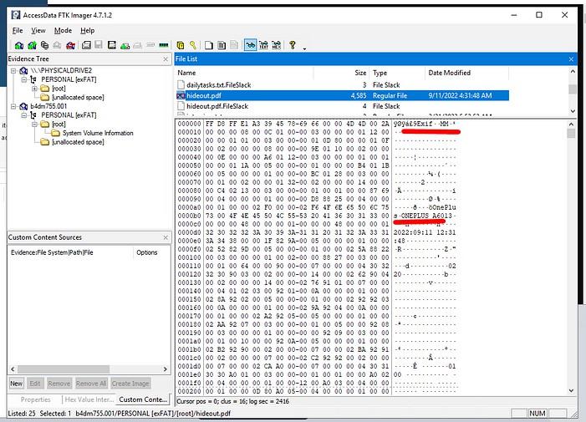Select hideout.pdf file row
Viewport: 586px width, 422px height.
tap(343, 95)
